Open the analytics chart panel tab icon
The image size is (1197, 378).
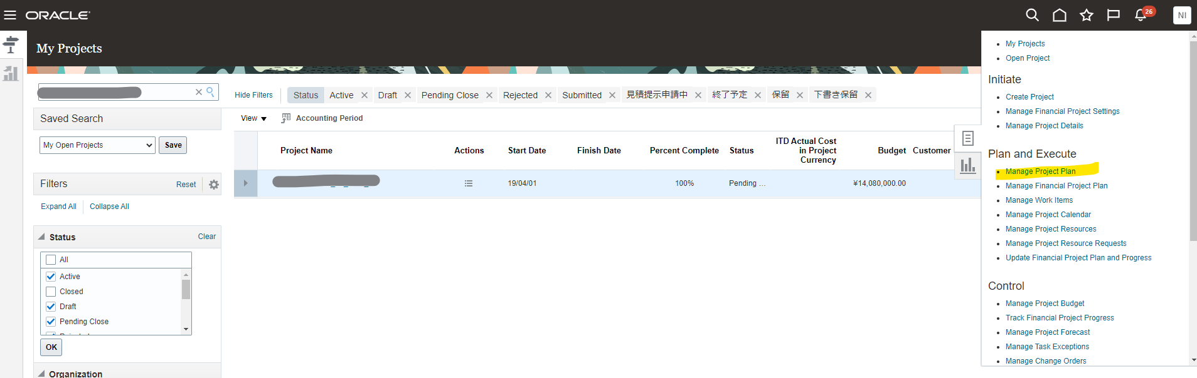(968, 166)
